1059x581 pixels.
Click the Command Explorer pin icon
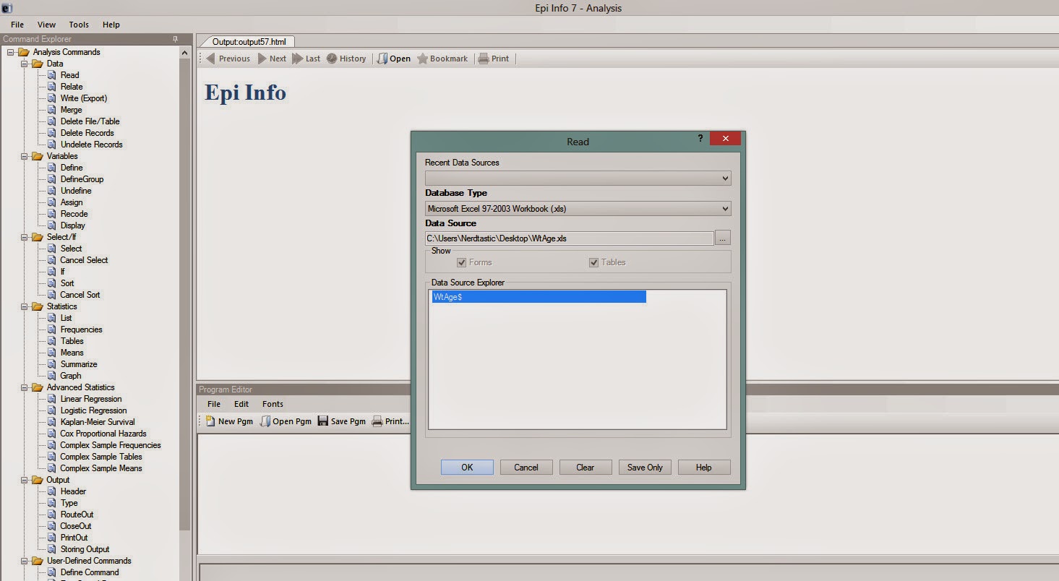(175, 39)
